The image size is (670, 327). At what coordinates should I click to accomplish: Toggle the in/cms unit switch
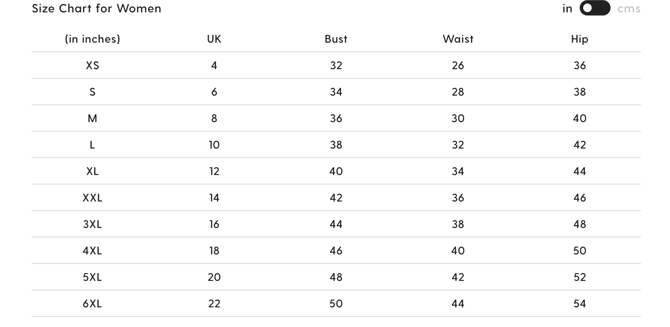(595, 8)
